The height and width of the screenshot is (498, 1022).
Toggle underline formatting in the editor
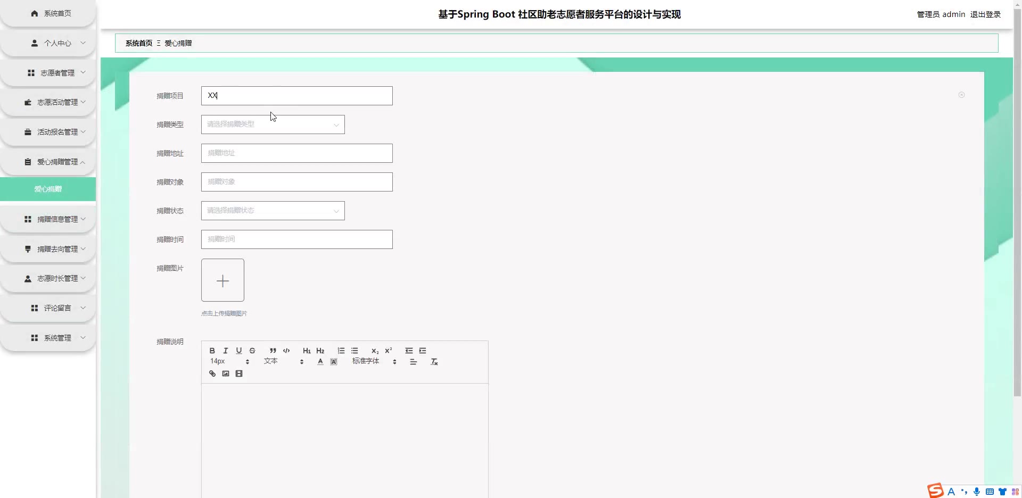click(x=239, y=351)
